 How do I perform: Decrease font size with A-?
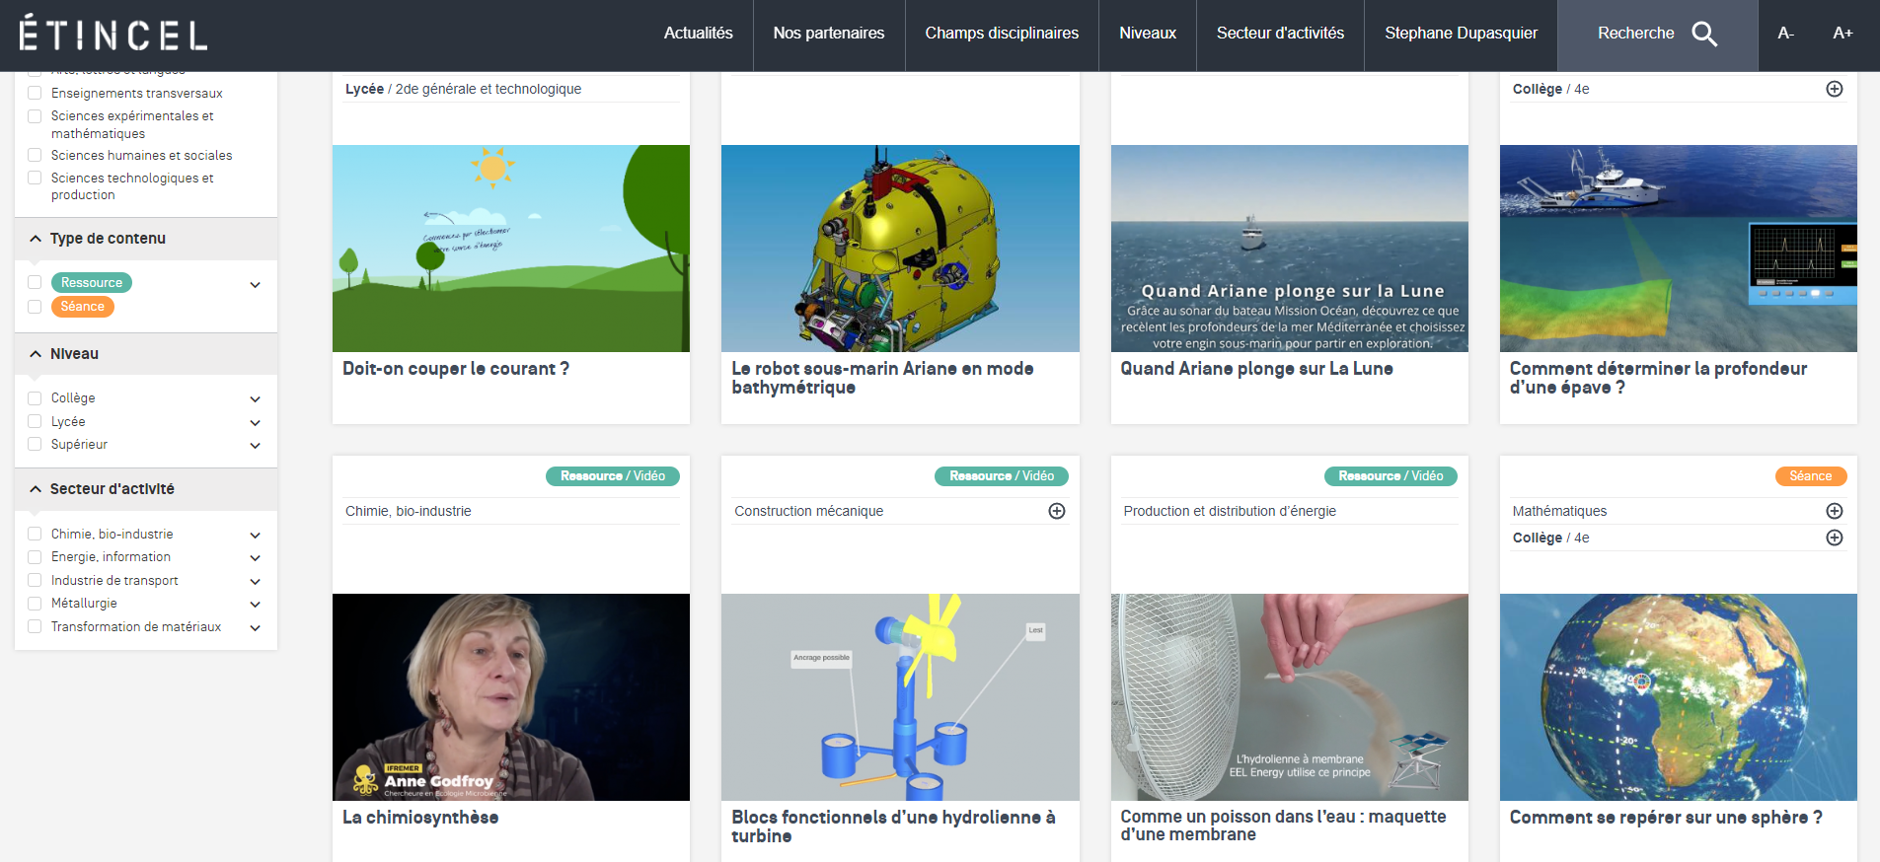pyautogui.click(x=1785, y=34)
